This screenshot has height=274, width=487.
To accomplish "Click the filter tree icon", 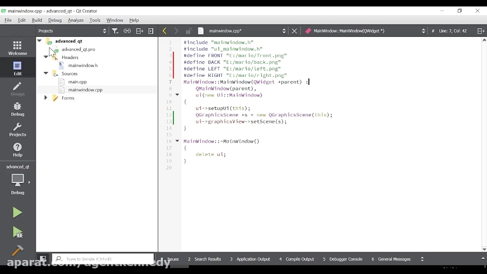I will [x=115, y=31].
